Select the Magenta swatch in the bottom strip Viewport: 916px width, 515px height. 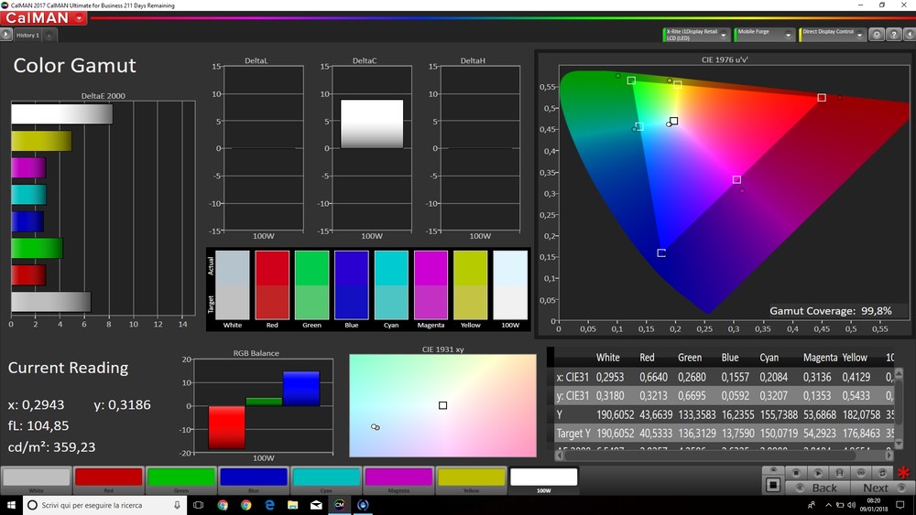(398, 477)
